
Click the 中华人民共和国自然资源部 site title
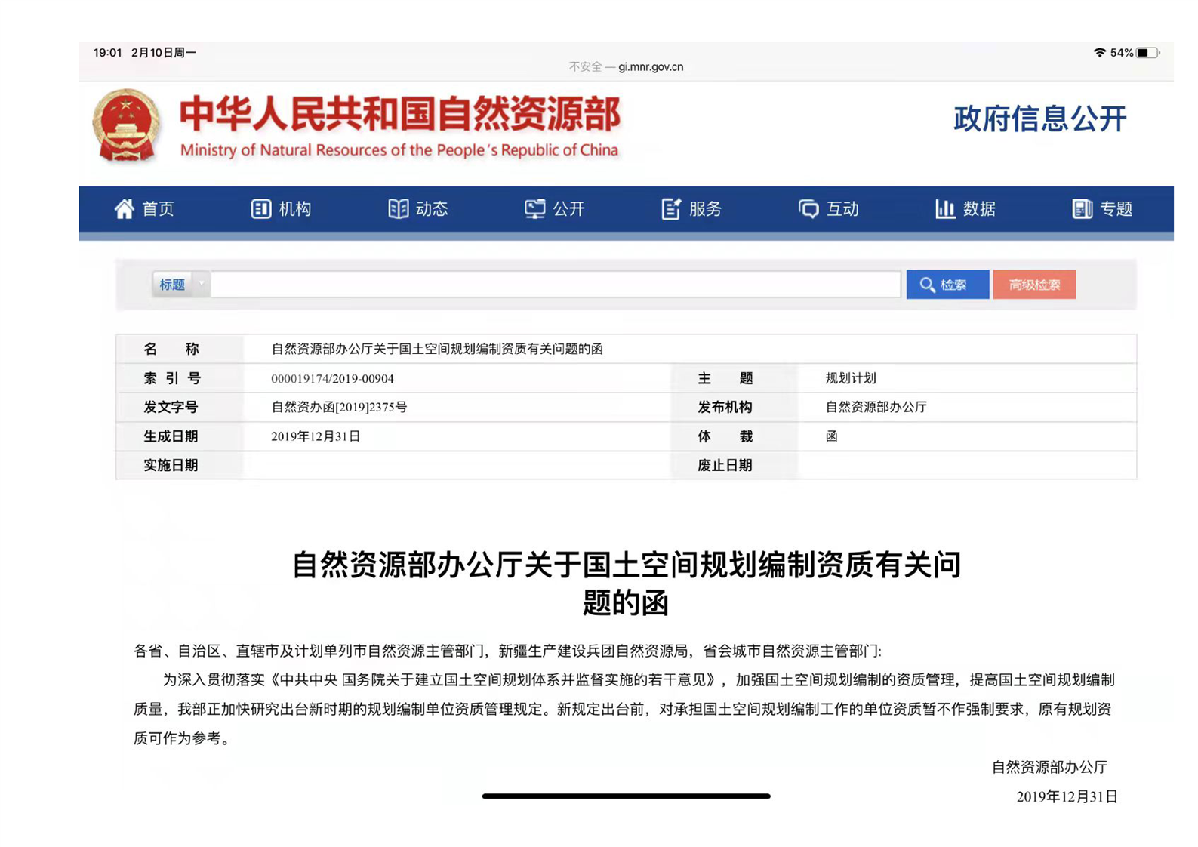[x=399, y=115]
